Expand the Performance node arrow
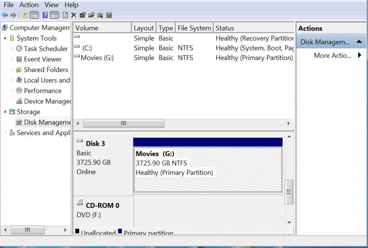368x248 pixels. pos(12,91)
